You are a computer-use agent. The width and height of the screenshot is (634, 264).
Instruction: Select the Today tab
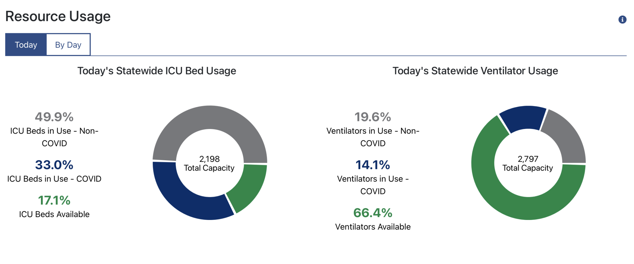[26, 44]
